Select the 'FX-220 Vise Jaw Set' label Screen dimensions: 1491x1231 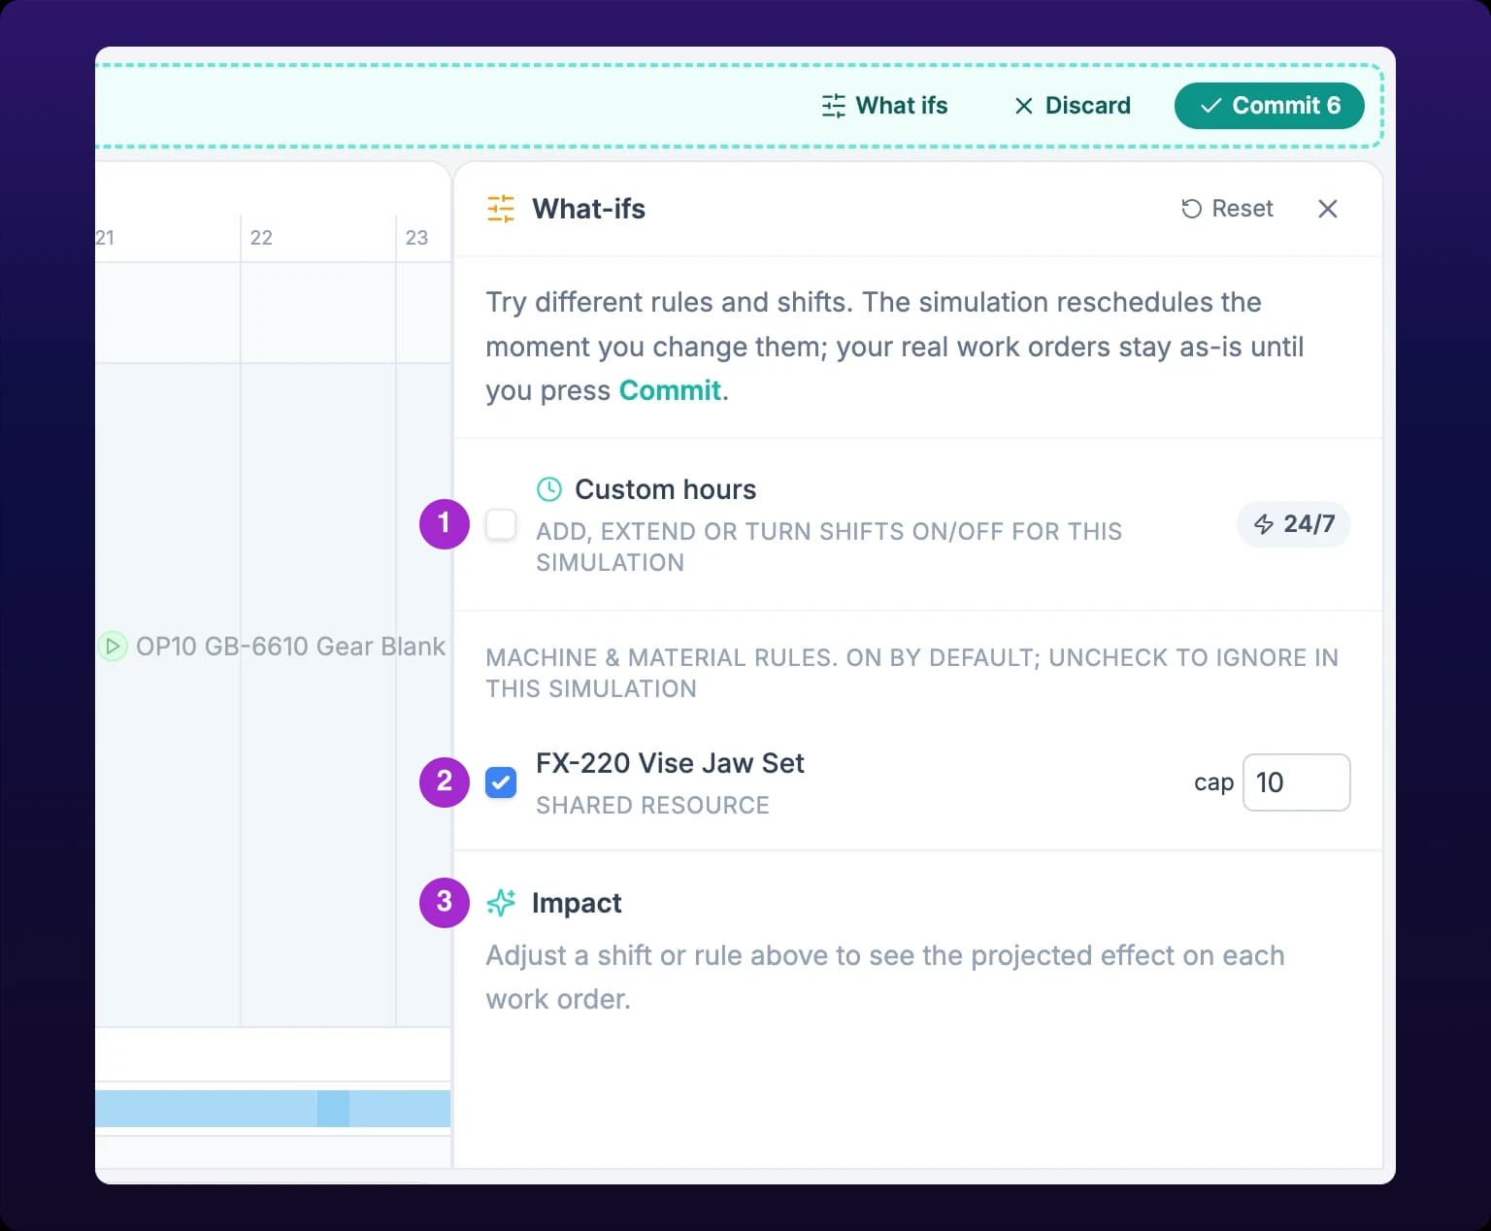coord(670,763)
